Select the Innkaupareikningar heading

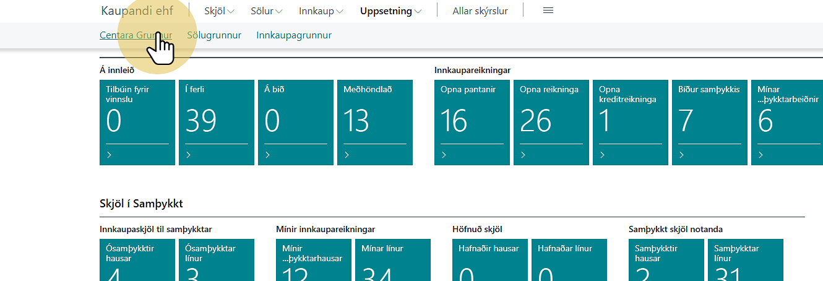pyautogui.click(x=473, y=70)
